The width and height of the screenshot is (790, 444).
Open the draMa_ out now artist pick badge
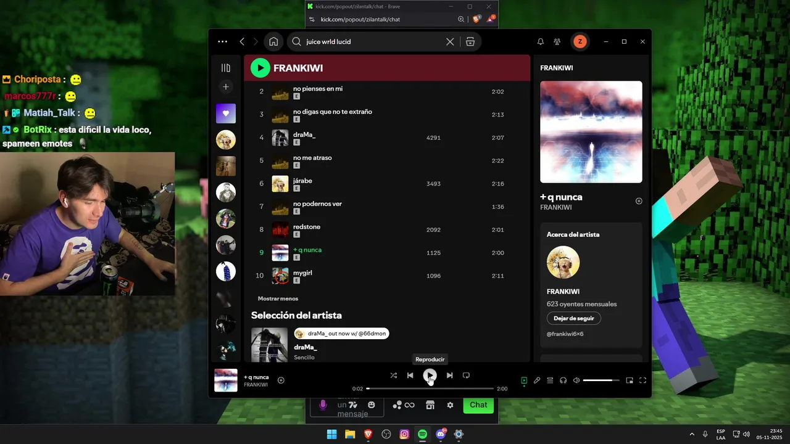pyautogui.click(x=341, y=334)
